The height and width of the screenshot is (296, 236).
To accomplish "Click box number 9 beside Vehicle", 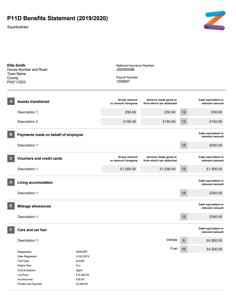I will [184, 241].
